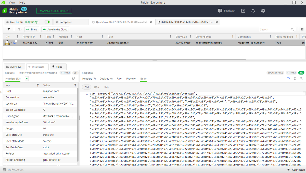The image size is (306, 173).
Task: Choose the Text body format
Action: click(87, 87)
